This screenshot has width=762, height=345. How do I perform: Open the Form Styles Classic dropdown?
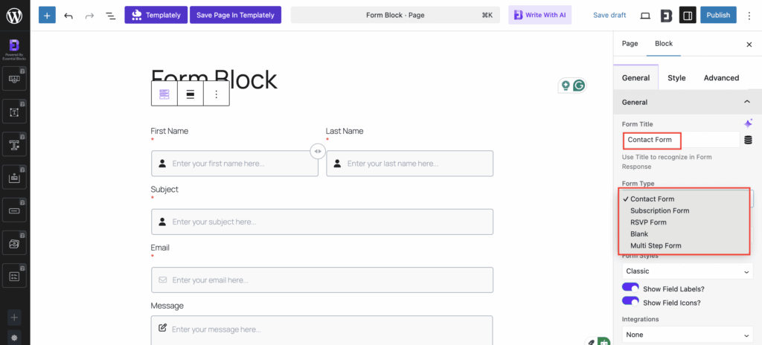click(688, 271)
